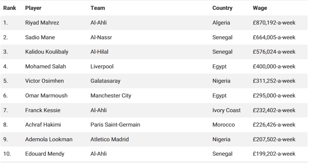Select the Atletico Madrid team cell
The image size is (309, 163).
(109, 140)
